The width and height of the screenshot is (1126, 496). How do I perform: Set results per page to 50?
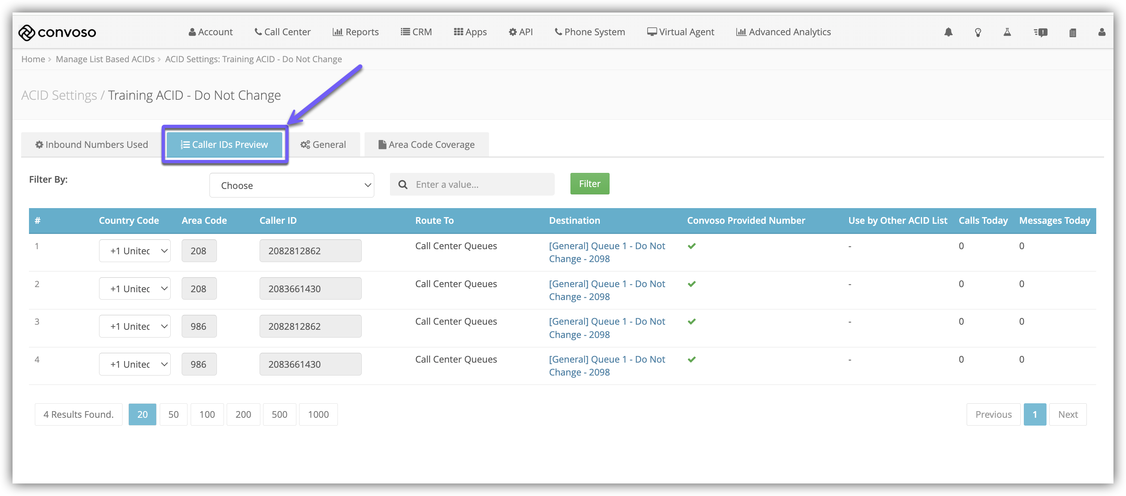[x=173, y=414]
